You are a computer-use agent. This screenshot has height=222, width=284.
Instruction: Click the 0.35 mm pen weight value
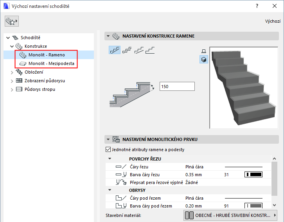pos(193,175)
